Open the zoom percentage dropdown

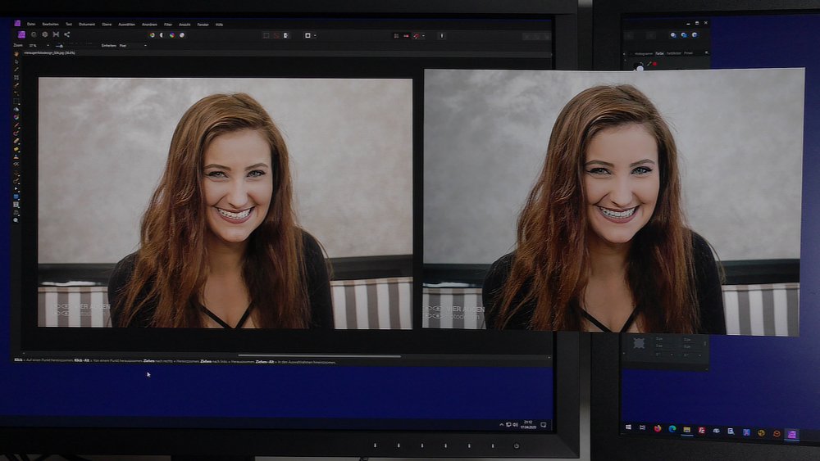(x=49, y=46)
